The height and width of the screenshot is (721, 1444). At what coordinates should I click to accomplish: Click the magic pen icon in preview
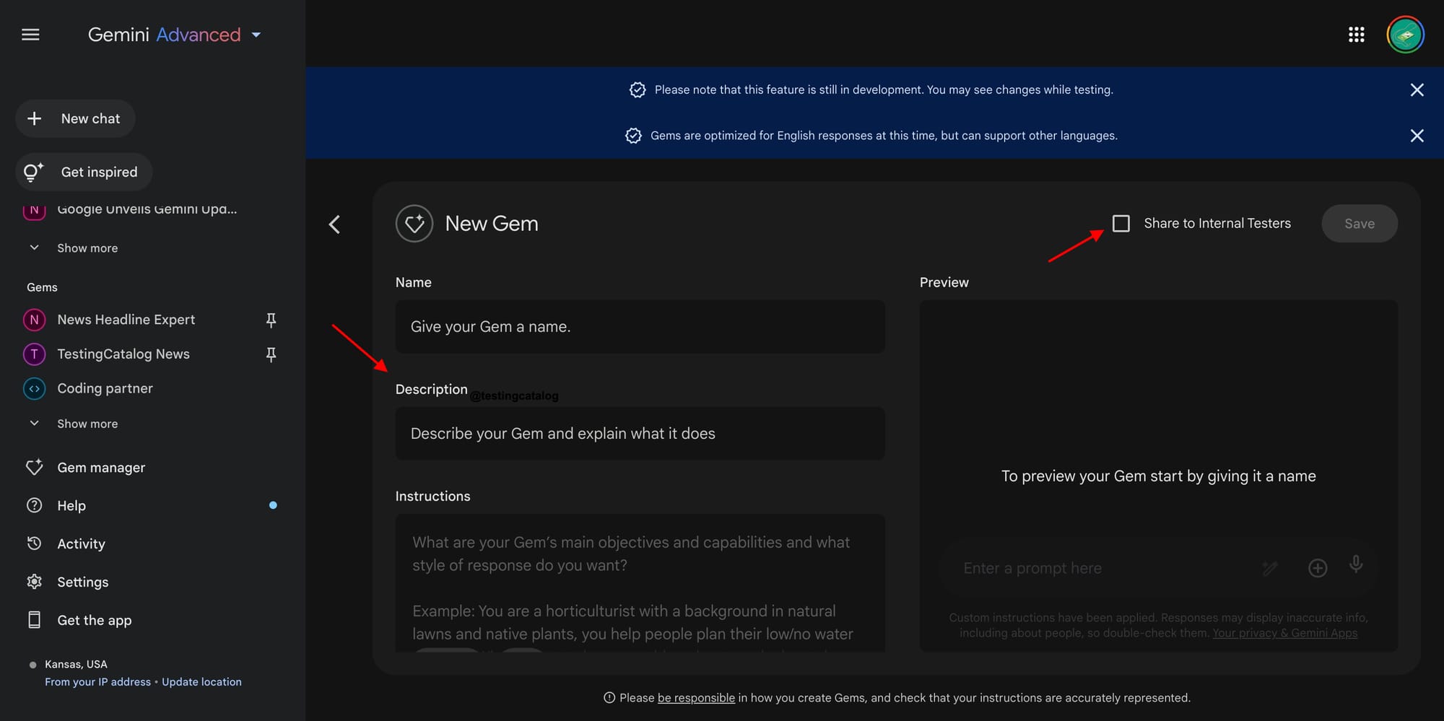click(x=1270, y=569)
